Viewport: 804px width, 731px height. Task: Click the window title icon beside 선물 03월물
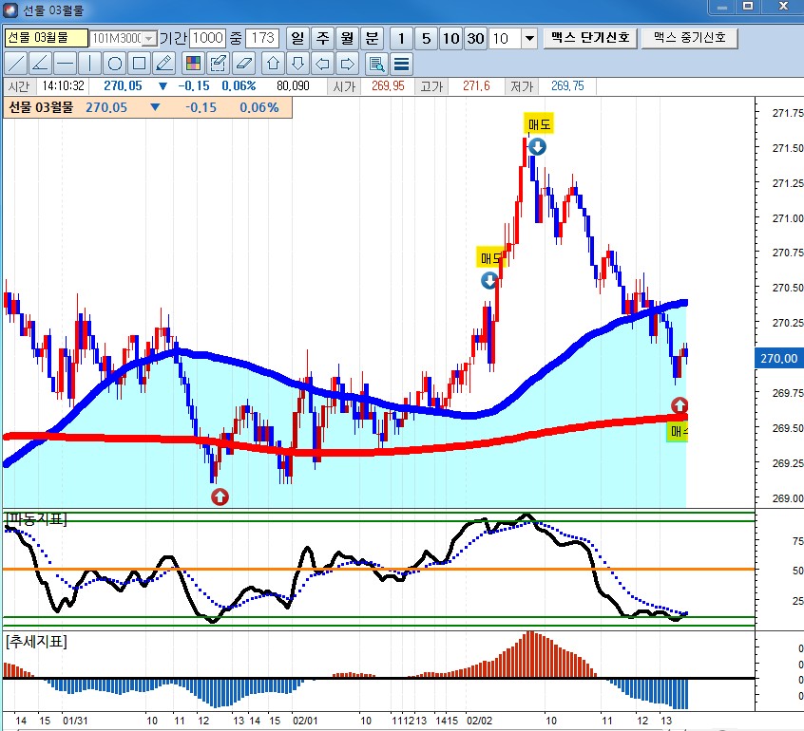pyautogui.click(x=10, y=9)
